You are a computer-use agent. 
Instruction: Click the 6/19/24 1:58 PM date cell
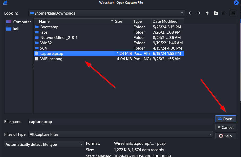[167, 54]
